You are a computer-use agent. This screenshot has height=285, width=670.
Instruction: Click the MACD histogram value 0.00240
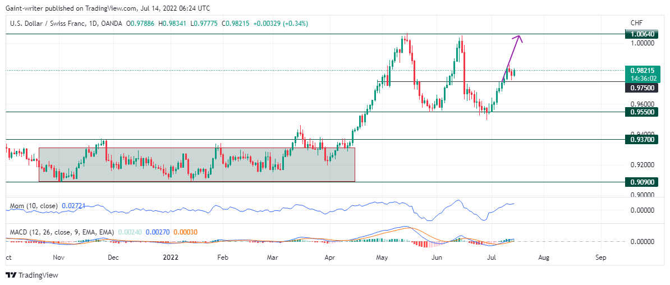[129, 232]
